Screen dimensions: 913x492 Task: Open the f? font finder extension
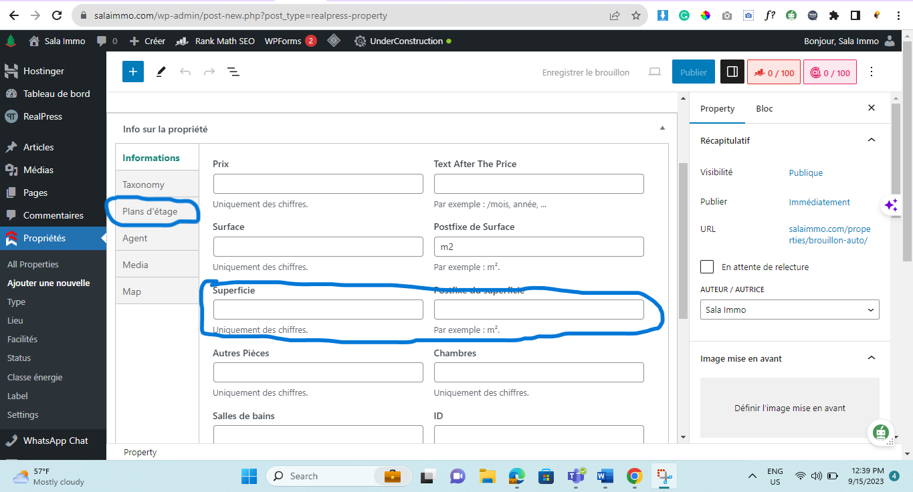769,15
